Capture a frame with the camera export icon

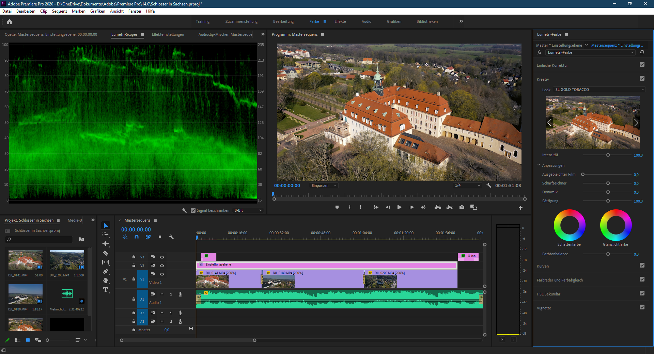(462, 207)
